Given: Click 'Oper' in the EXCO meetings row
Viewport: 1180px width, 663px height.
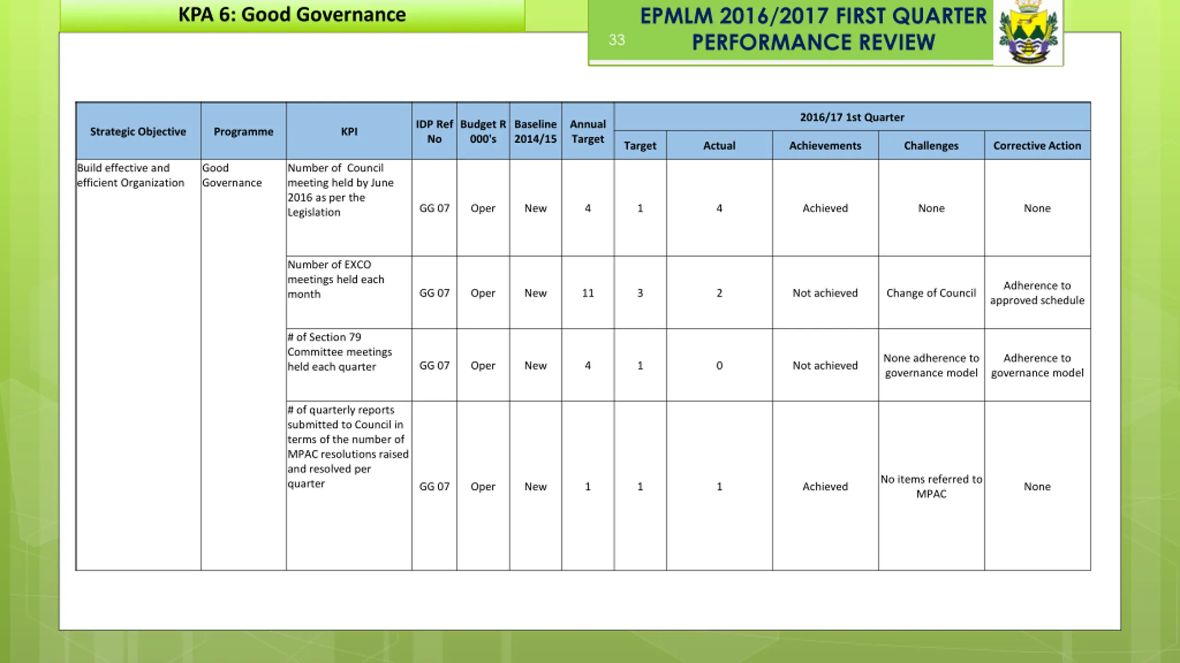Looking at the screenshot, I should point(483,293).
